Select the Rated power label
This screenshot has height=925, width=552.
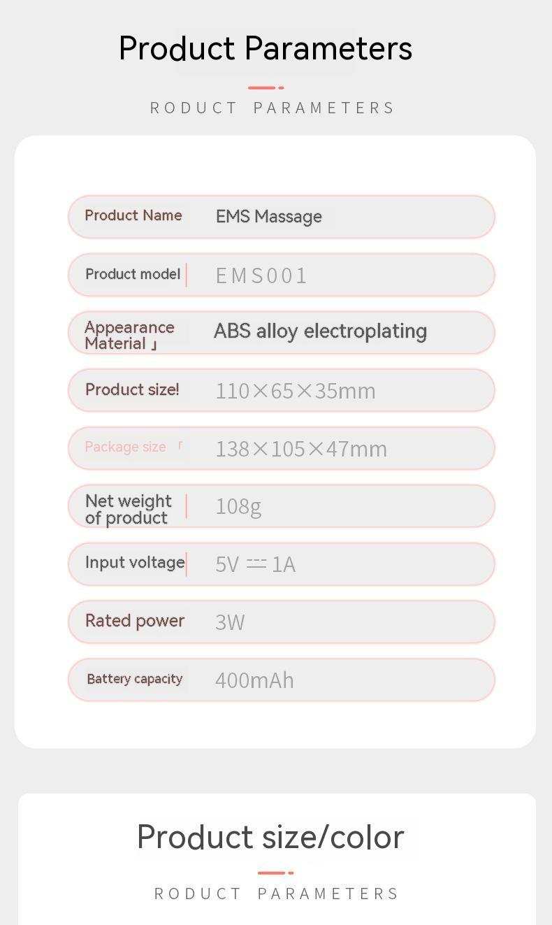pos(134,621)
